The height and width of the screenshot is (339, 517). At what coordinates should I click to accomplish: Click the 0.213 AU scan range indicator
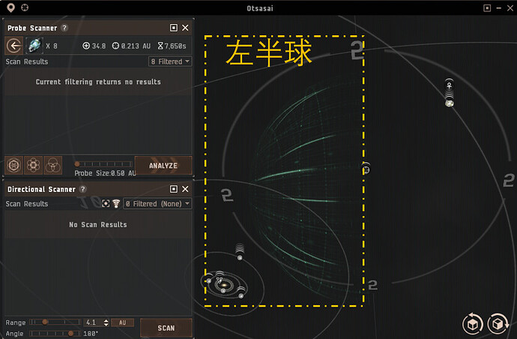tap(131, 46)
